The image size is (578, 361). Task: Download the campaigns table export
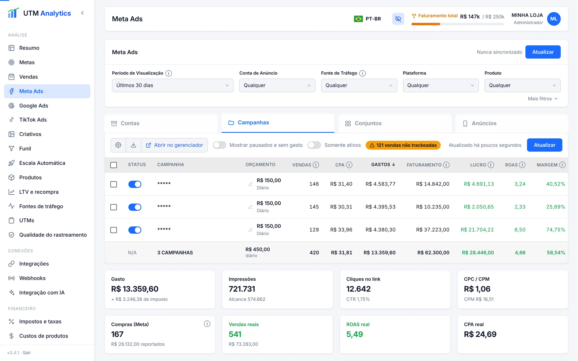pos(134,145)
